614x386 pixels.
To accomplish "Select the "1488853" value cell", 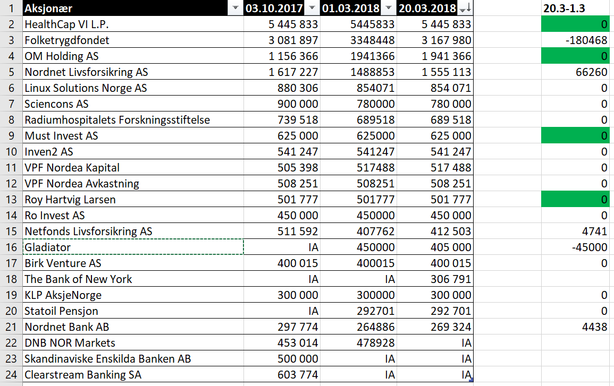I will (359, 72).
